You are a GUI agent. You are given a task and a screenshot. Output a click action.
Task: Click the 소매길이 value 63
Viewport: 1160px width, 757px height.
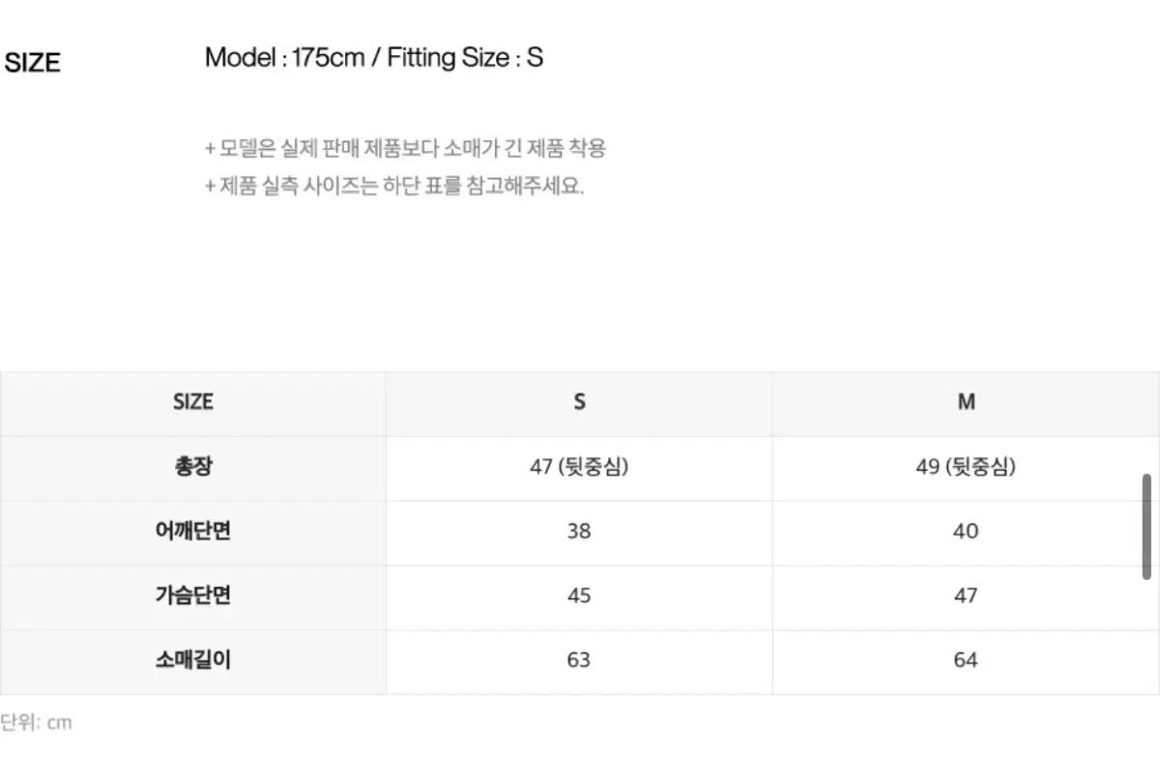point(579,660)
